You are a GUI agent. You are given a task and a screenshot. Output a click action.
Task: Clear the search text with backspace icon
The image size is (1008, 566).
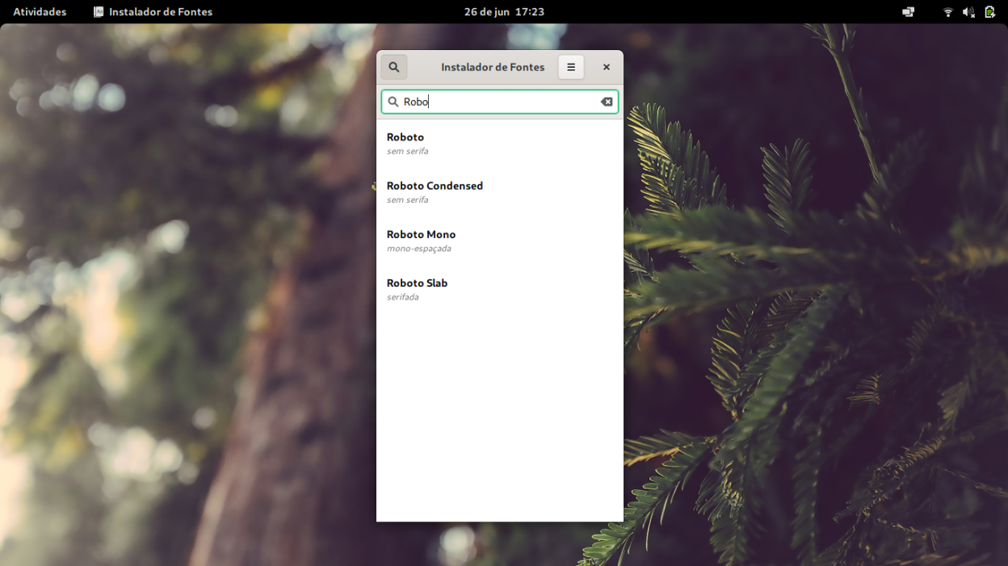pos(607,102)
